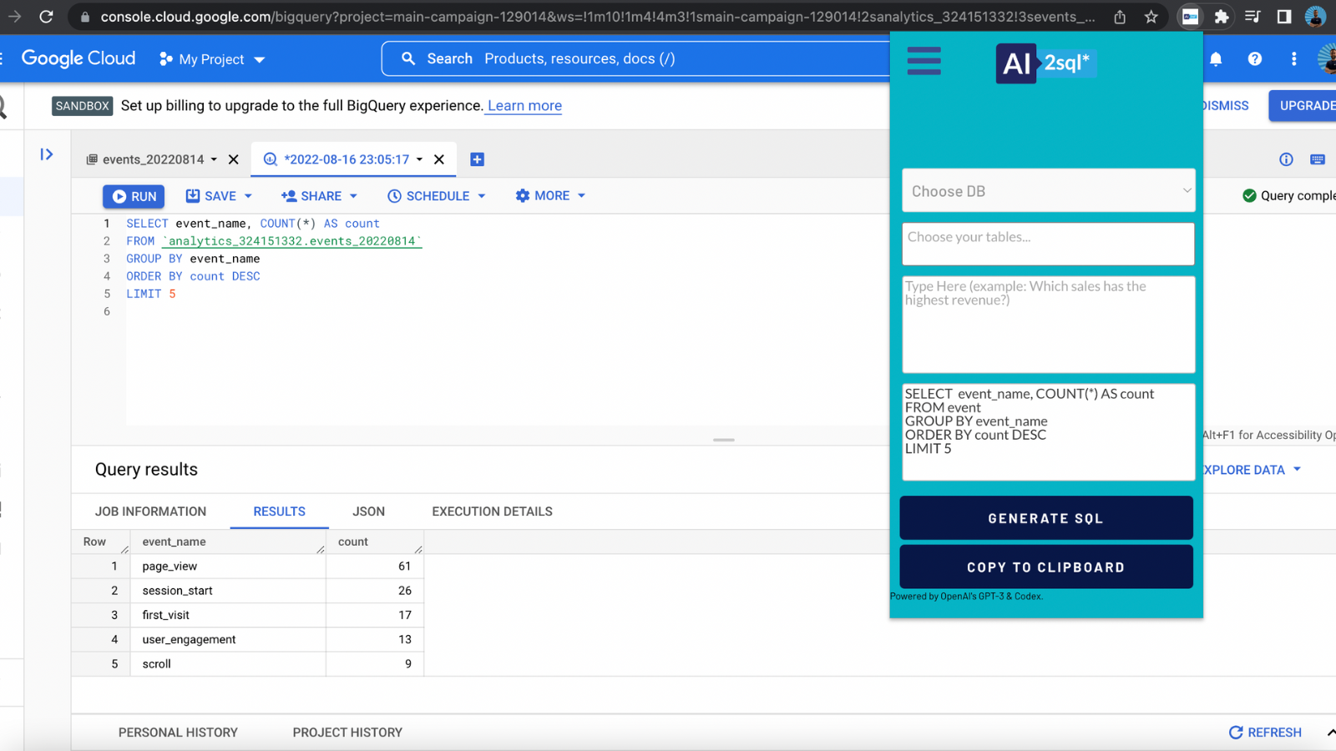Expand the My Project selector
Image resolution: width=1336 pixels, height=751 pixels.
pos(260,58)
